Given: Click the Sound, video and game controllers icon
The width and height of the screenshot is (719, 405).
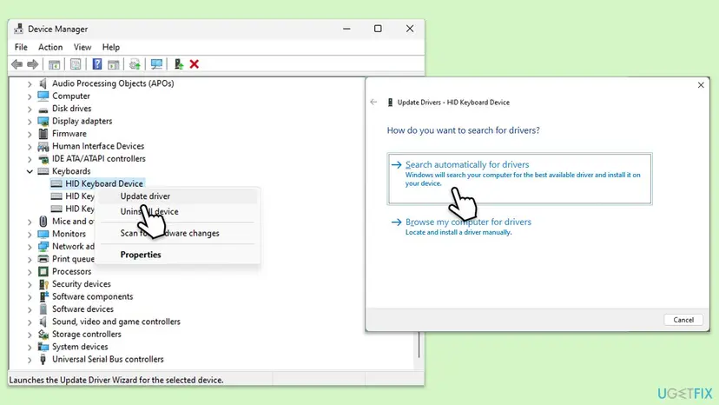Looking at the screenshot, I should (x=43, y=322).
